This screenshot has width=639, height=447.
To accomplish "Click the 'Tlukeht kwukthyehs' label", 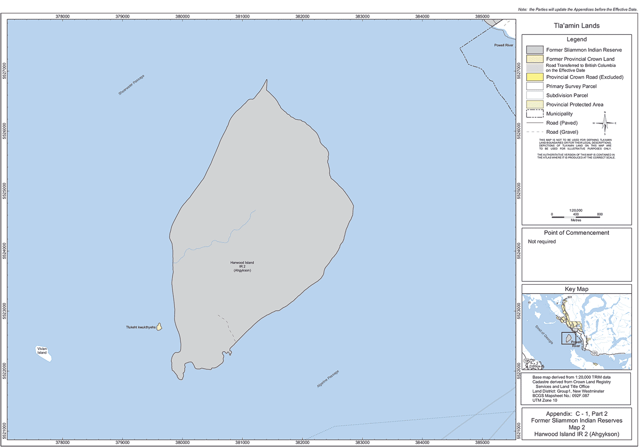I will [x=141, y=327].
